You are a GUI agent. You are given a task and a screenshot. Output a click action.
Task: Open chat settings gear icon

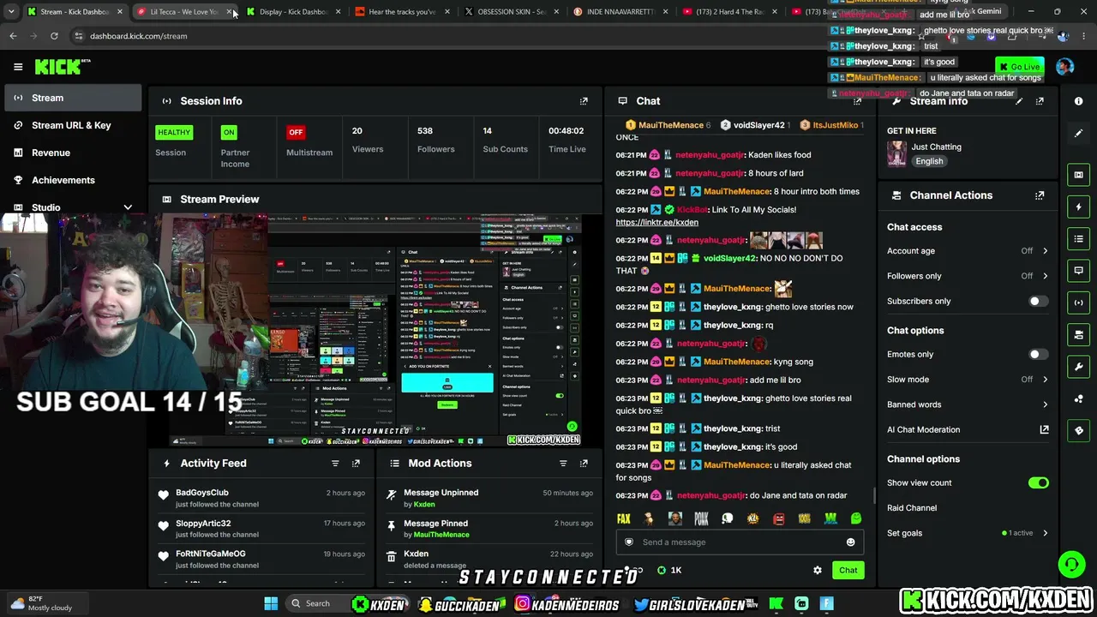pyautogui.click(x=818, y=571)
